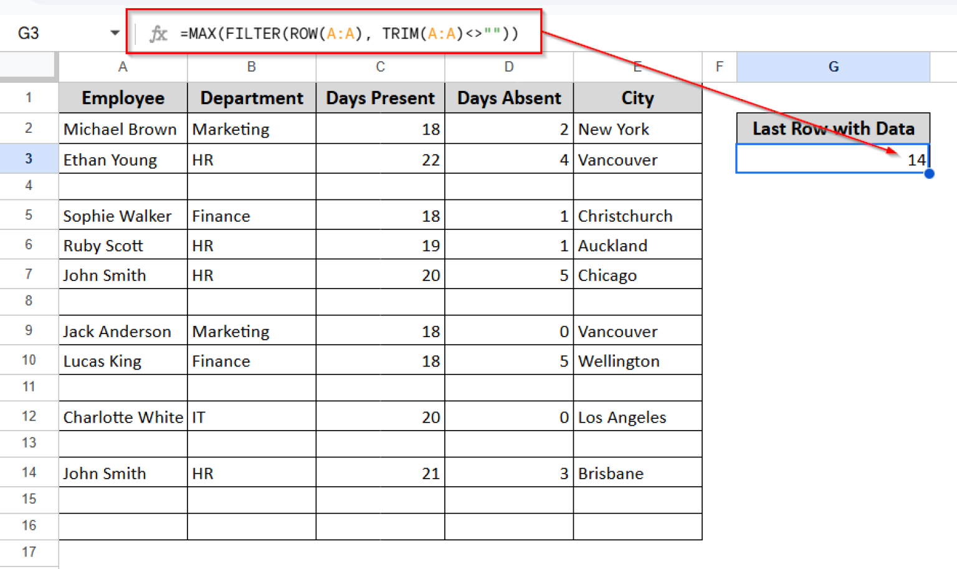The height and width of the screenshot is (569, 957).
Task: Select the cell containing Ethan Young
Action: pyautogui.click(x=123, y=160)
